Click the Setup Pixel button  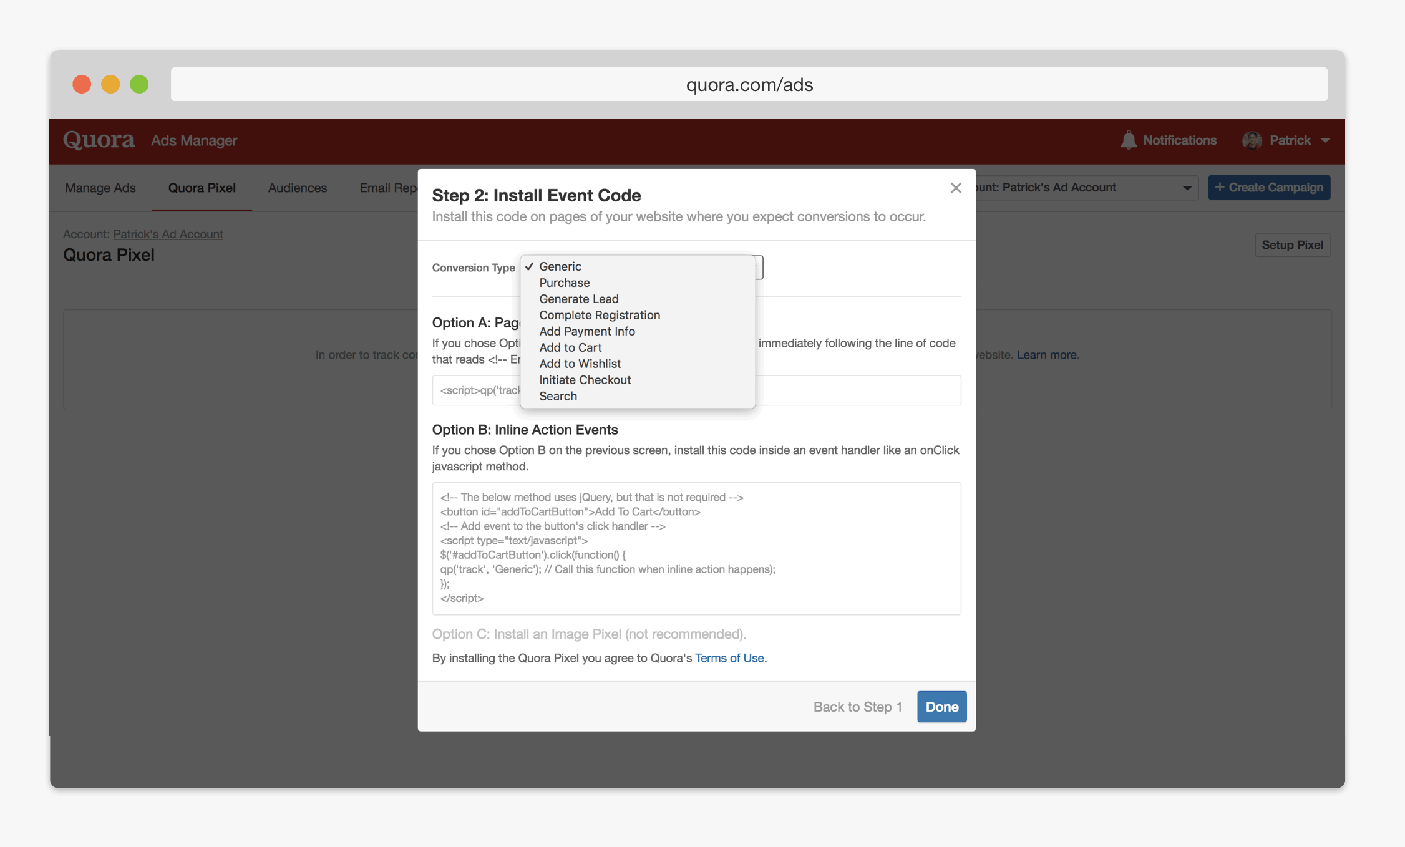pos(1292,245)
